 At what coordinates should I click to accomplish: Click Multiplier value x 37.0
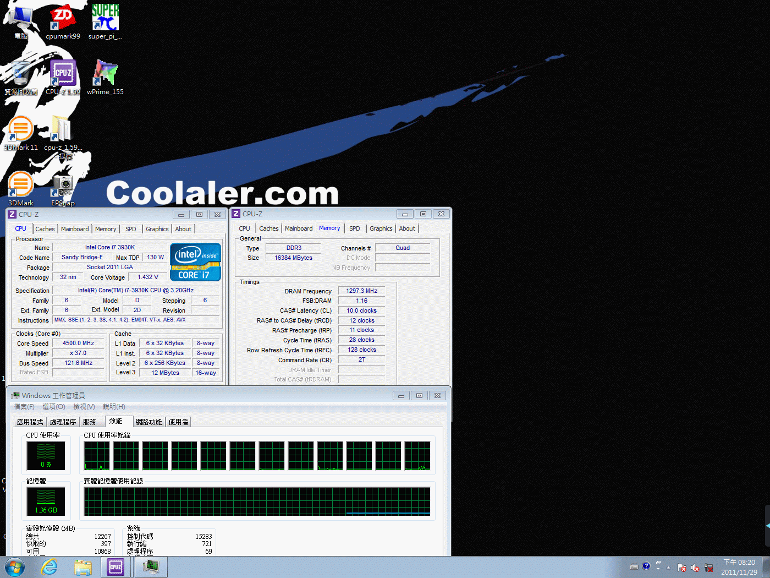point(79,353)
